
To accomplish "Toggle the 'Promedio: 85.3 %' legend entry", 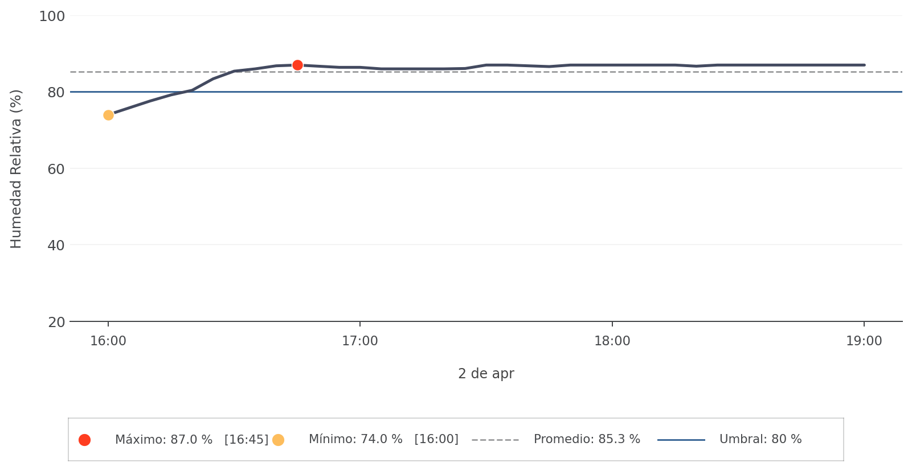I will pos(587,440).
